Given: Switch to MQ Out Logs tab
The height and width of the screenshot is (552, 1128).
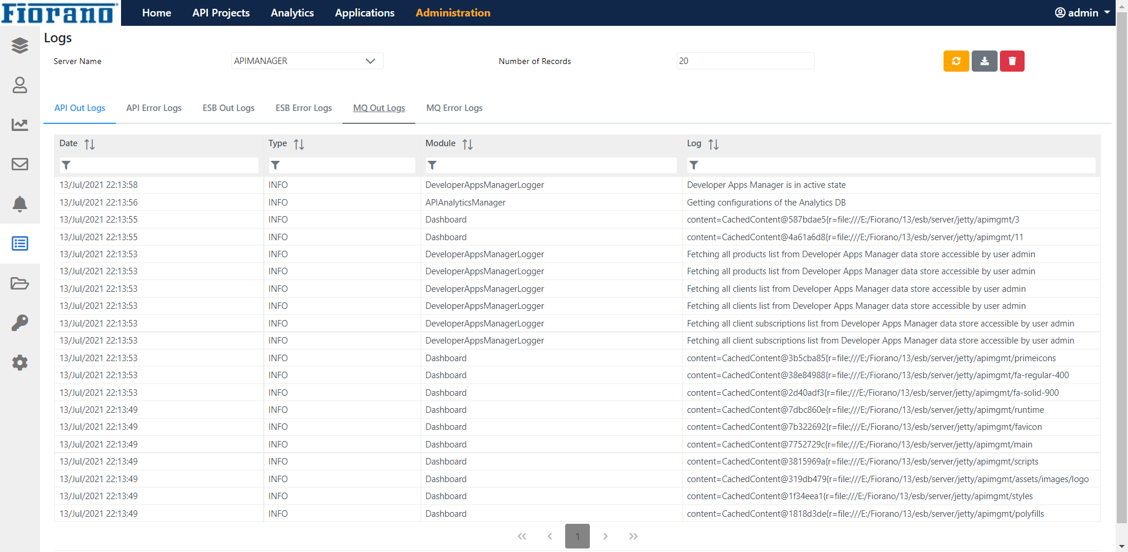Looking at the screenshot, I should [x=379, y=108].
